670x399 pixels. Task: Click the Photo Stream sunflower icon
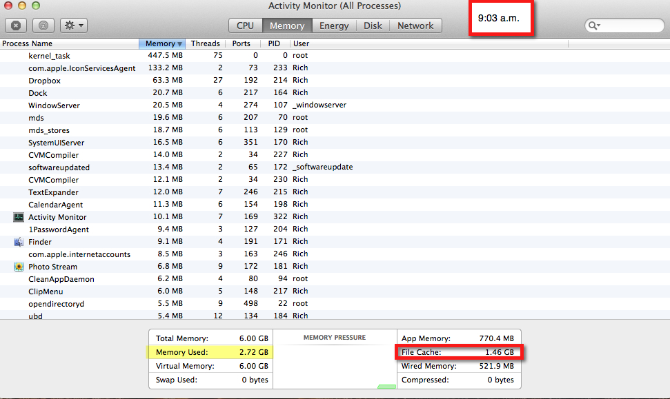tap(19, 267)
